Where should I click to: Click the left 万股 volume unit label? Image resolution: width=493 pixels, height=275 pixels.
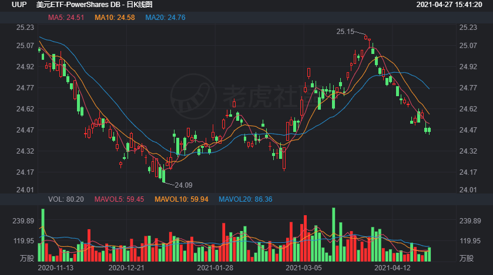coord(27,259)
